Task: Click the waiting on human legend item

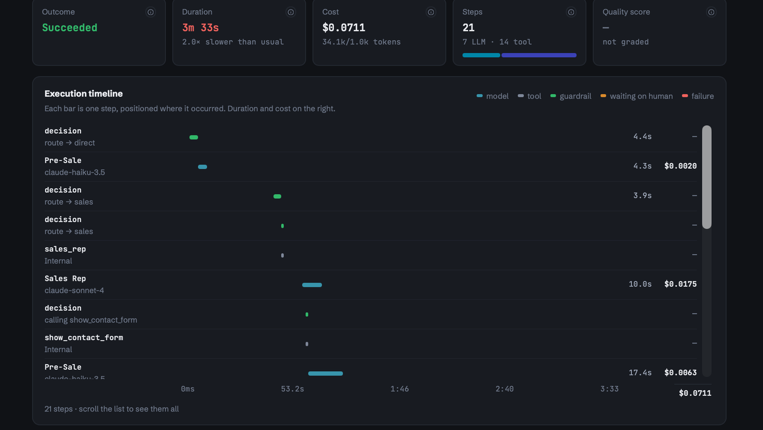Action: [x=637, y=96]
